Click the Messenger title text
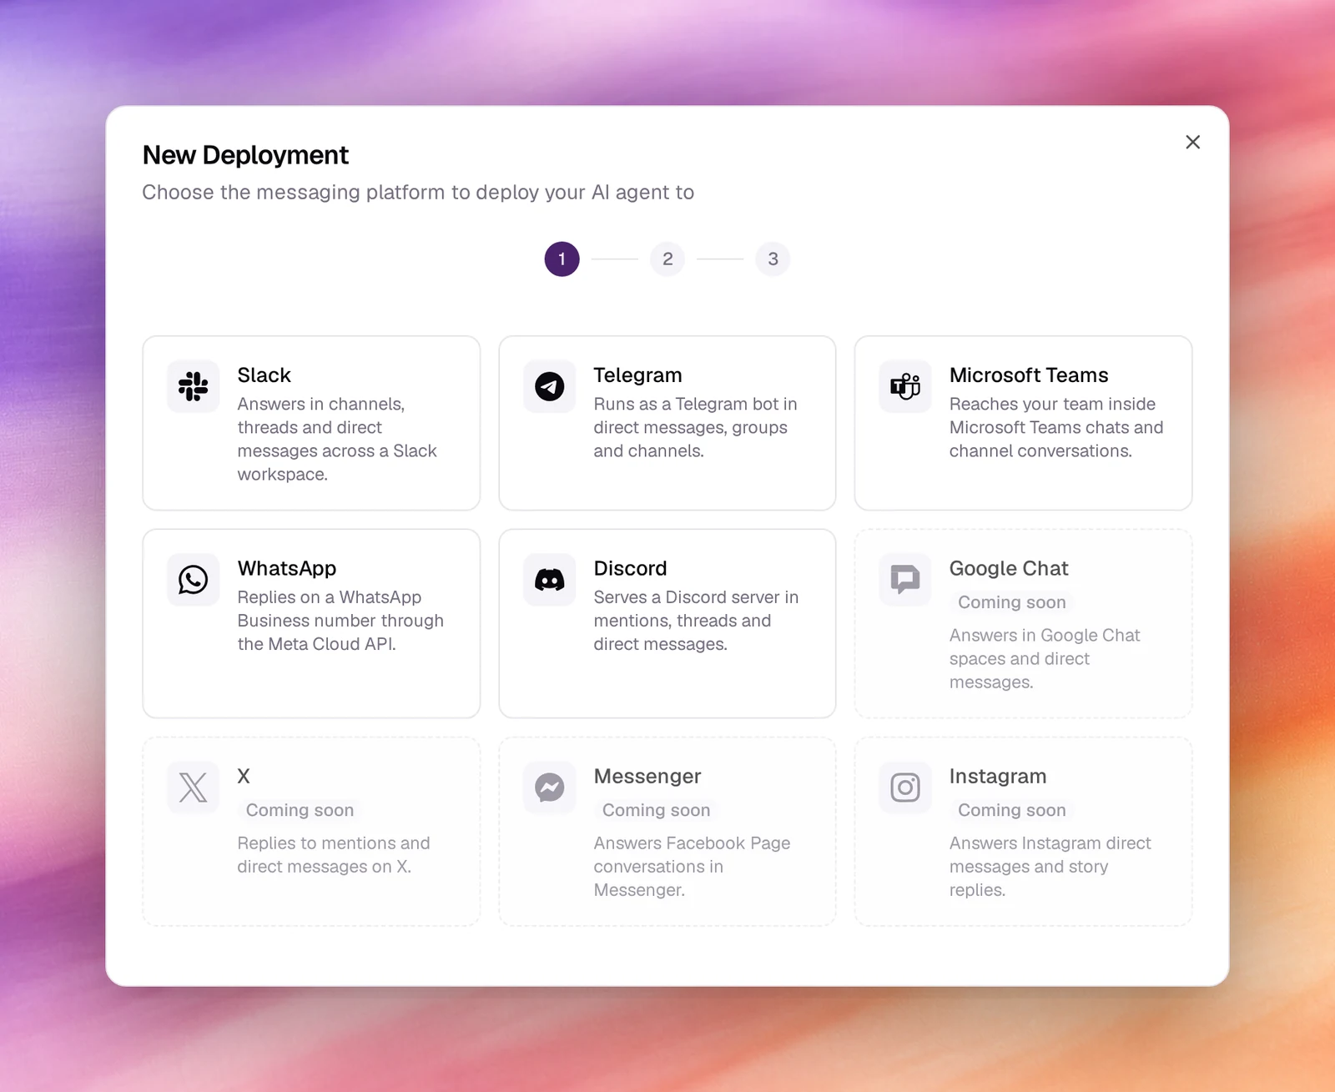Viewport: 1335px width, 1092px height. [x=647, y=777]
